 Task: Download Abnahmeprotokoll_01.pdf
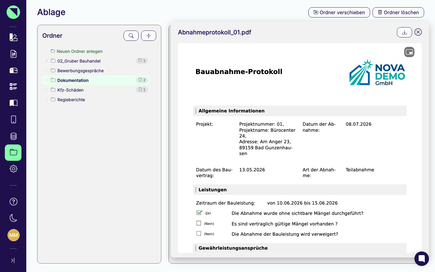click(x=404, y=32)
